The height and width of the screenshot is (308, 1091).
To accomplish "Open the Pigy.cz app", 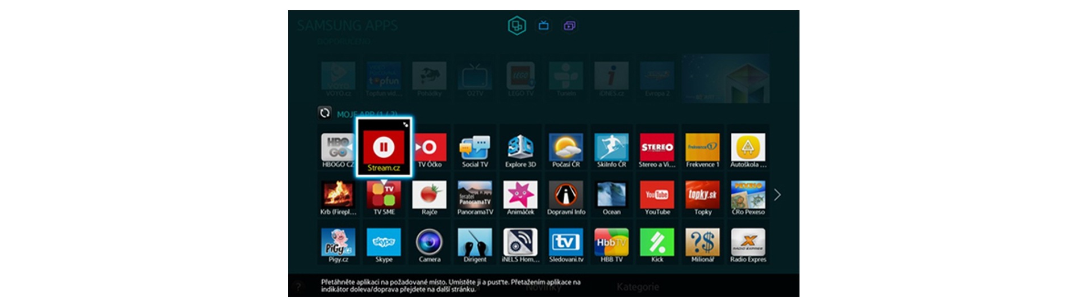I will point(338,246).
